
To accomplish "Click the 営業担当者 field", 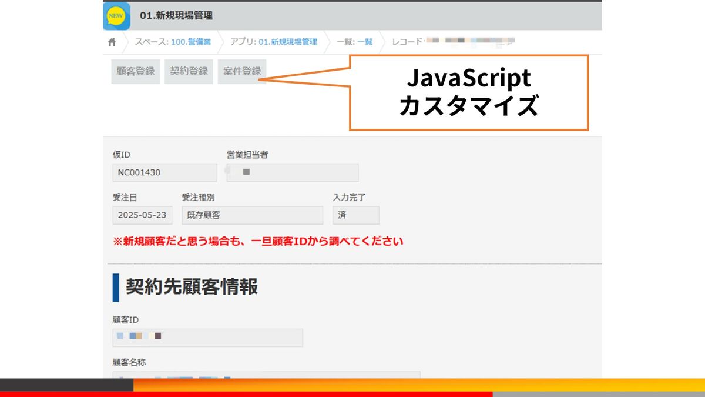I will tap(293, 172).
